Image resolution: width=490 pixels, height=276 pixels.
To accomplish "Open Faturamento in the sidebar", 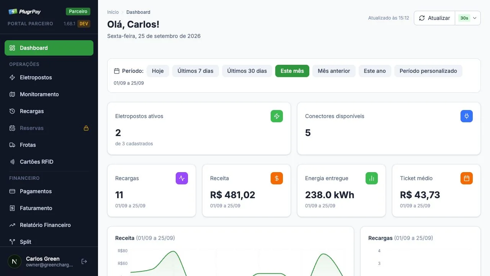I will tap(49, 208).
